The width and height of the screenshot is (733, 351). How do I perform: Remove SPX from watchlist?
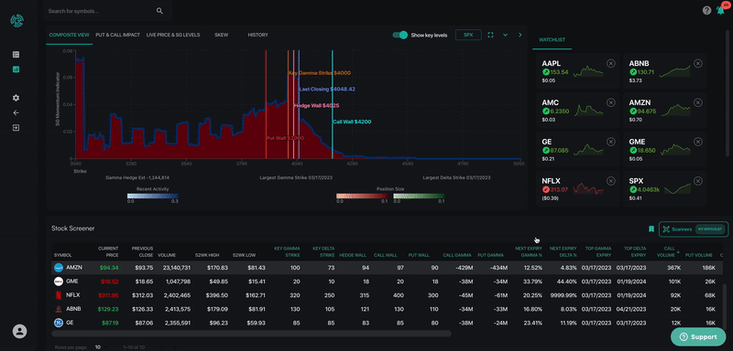[697, 181]
